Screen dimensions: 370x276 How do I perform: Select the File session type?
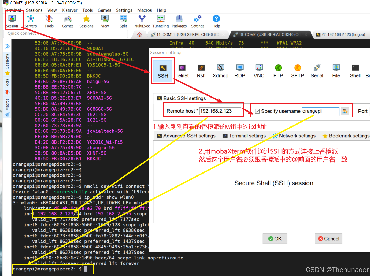point(336,71)
